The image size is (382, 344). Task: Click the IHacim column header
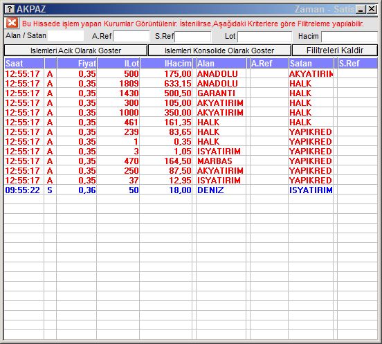click(x=166, y=64)
